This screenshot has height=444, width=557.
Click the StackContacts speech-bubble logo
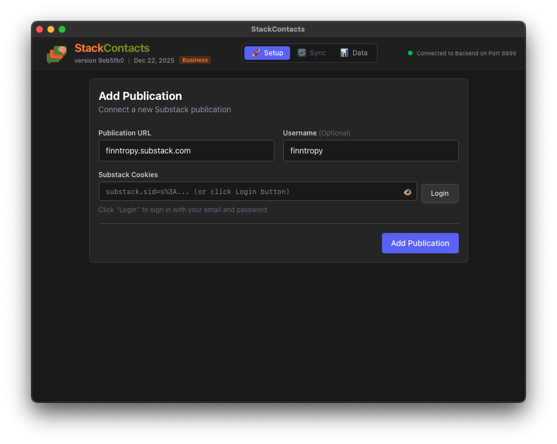tap(56, 54)
